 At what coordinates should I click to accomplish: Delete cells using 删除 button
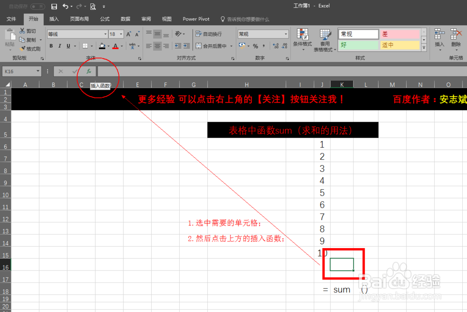coord(456,40)
